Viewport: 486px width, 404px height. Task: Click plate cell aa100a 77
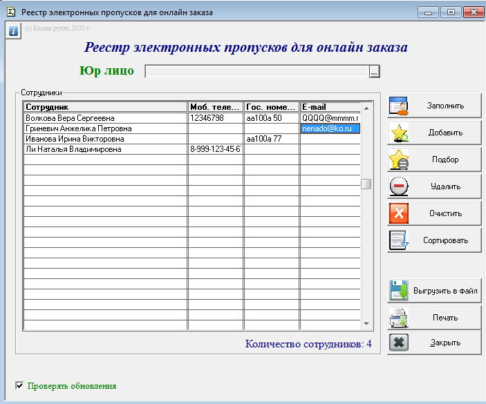[x=271, y=139]
